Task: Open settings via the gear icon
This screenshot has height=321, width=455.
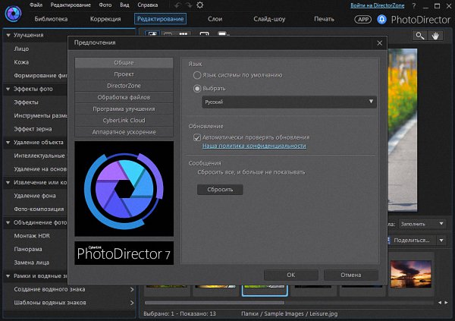Action: [199, 5]
